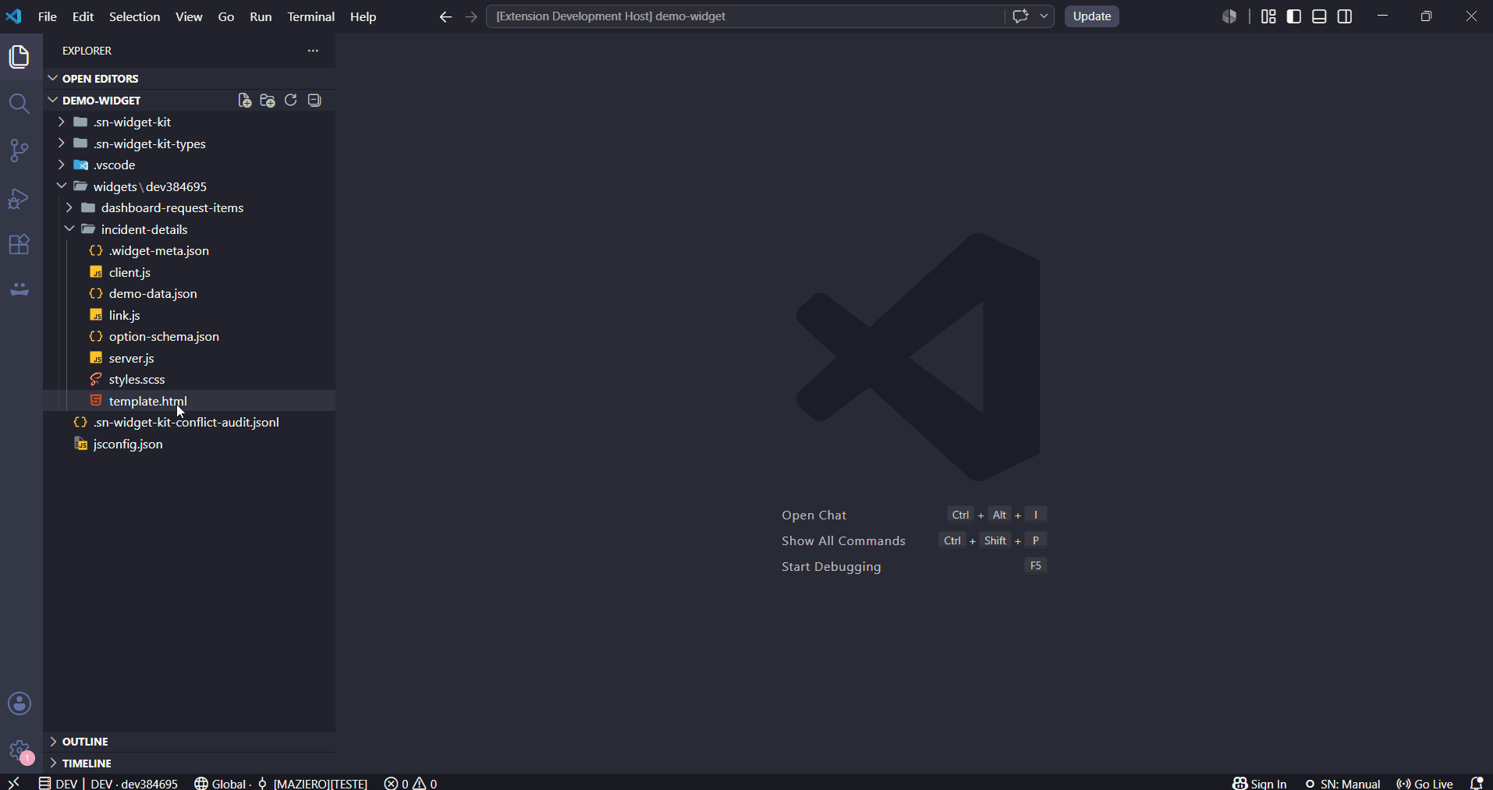Open Explorer views and more actions ellipsis
Viewport: 1493px width, 790px height.
point(313,51)
